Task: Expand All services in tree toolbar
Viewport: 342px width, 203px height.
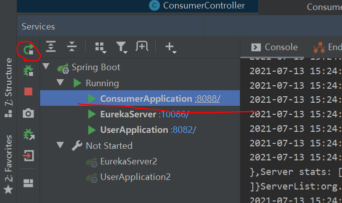Action: [x=51, y=47]
